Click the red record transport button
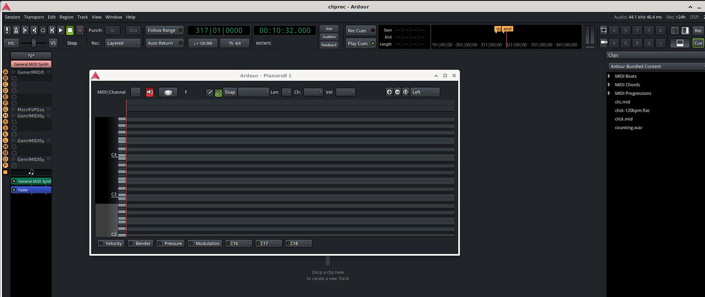705x297 pixels. tap(80, 30)
